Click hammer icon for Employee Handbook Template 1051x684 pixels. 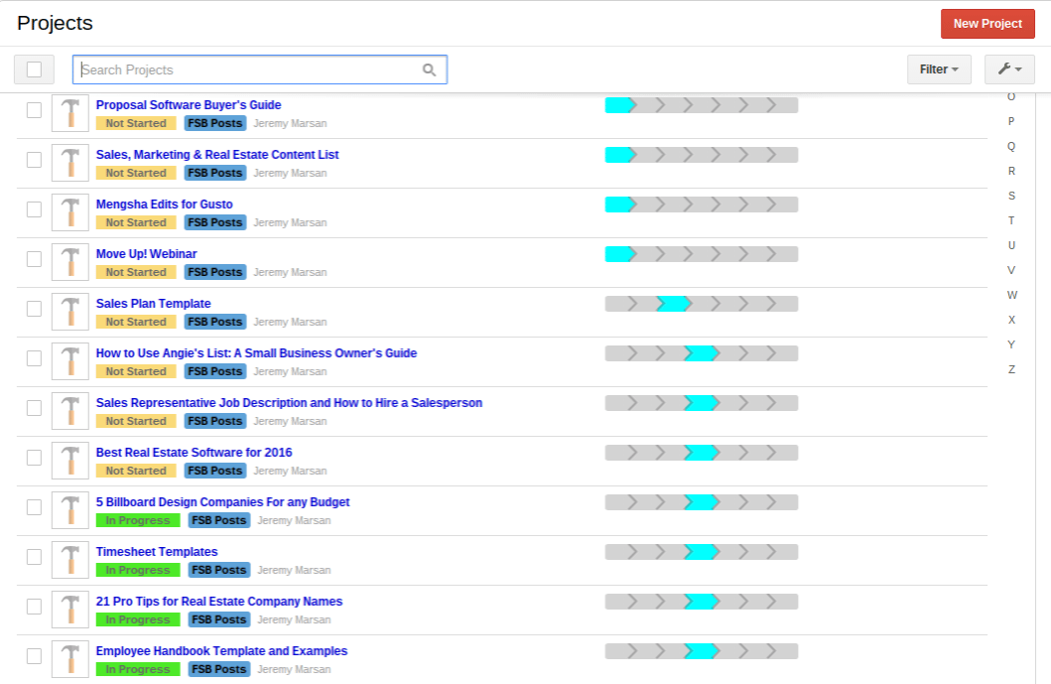pos(70,659)
